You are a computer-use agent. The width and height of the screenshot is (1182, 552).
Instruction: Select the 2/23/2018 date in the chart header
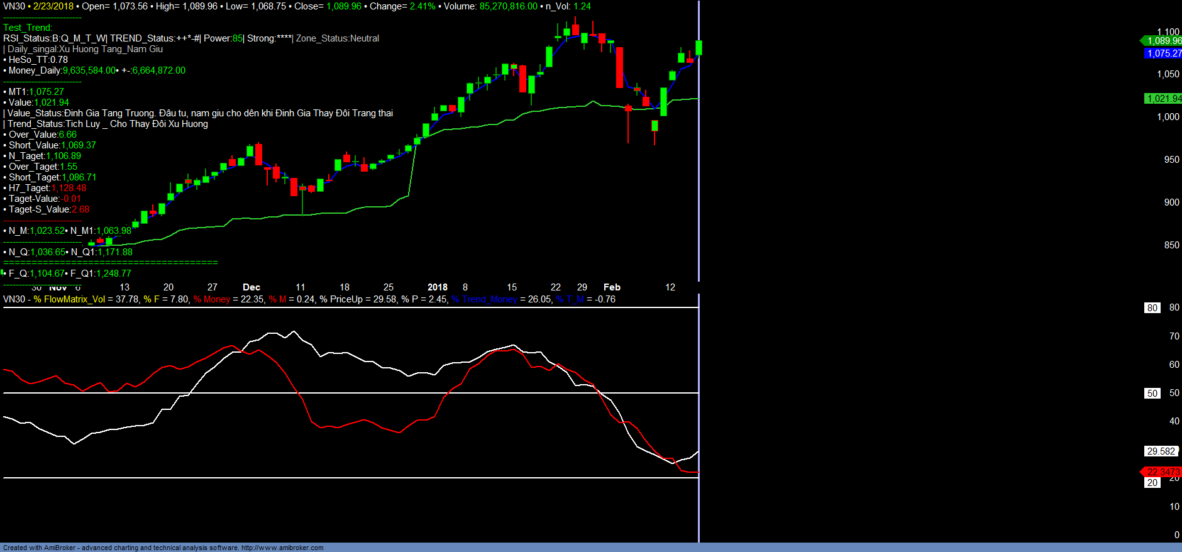[53, 6]
